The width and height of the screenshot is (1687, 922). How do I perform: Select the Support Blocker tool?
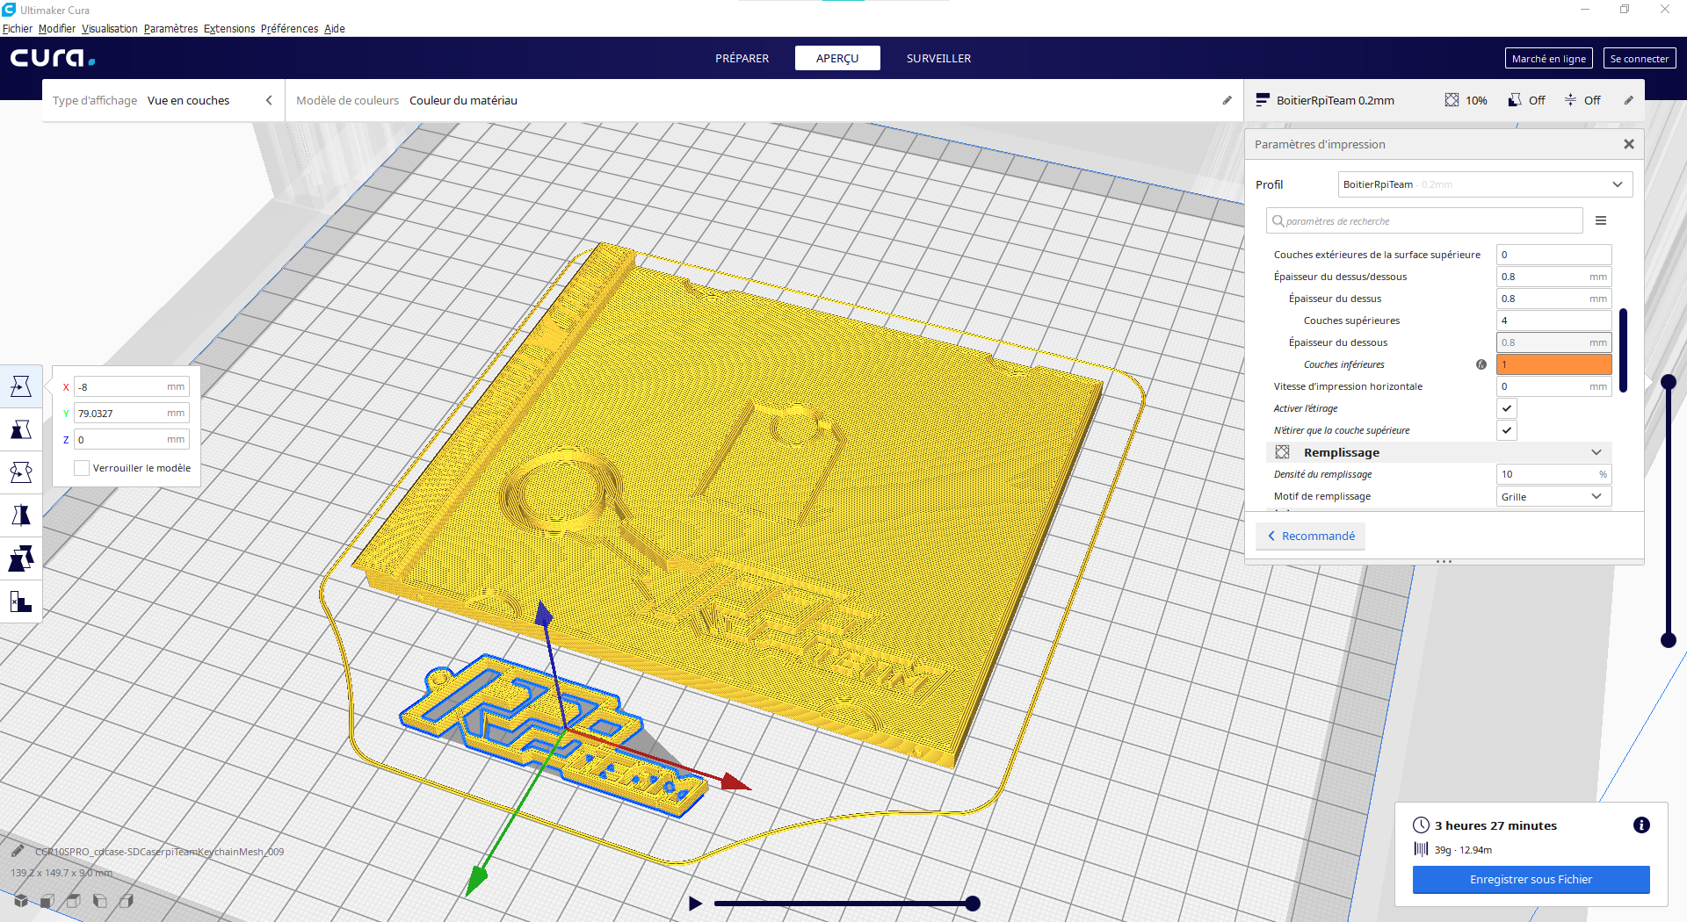coord(21,601)
